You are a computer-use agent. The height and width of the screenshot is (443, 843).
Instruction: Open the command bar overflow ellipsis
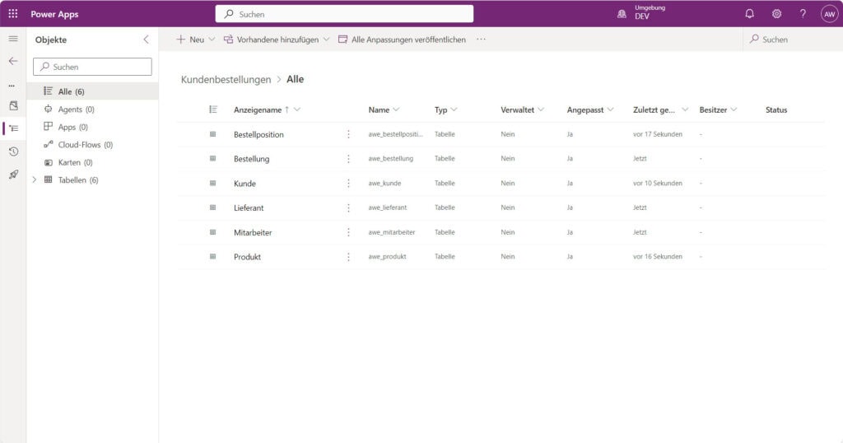(x=481, y=40)
